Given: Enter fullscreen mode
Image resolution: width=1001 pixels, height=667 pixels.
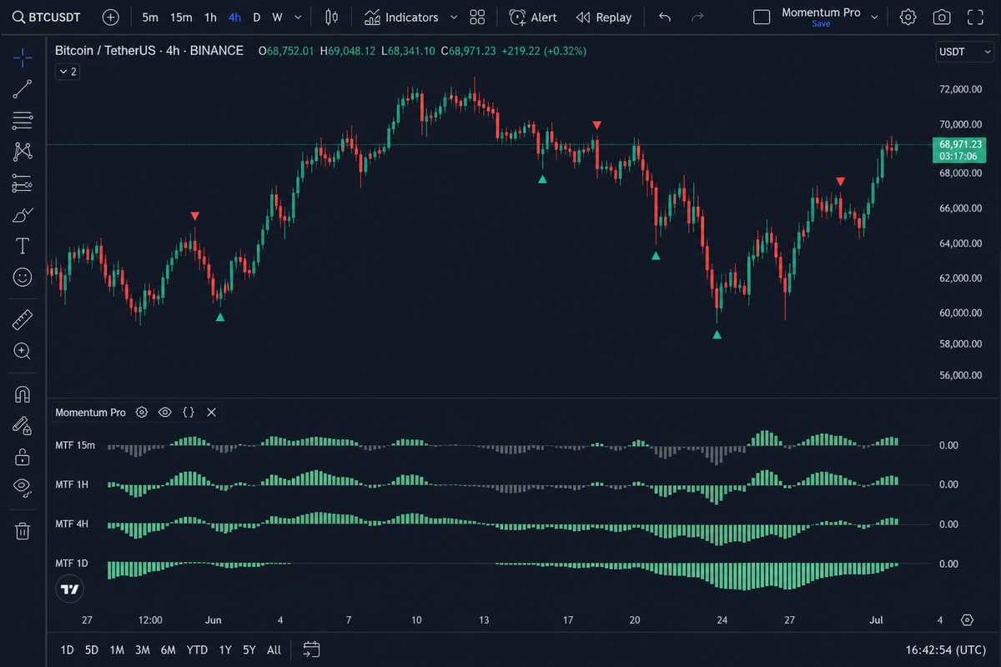Looking at the screenshot, I should click(975, 17).
